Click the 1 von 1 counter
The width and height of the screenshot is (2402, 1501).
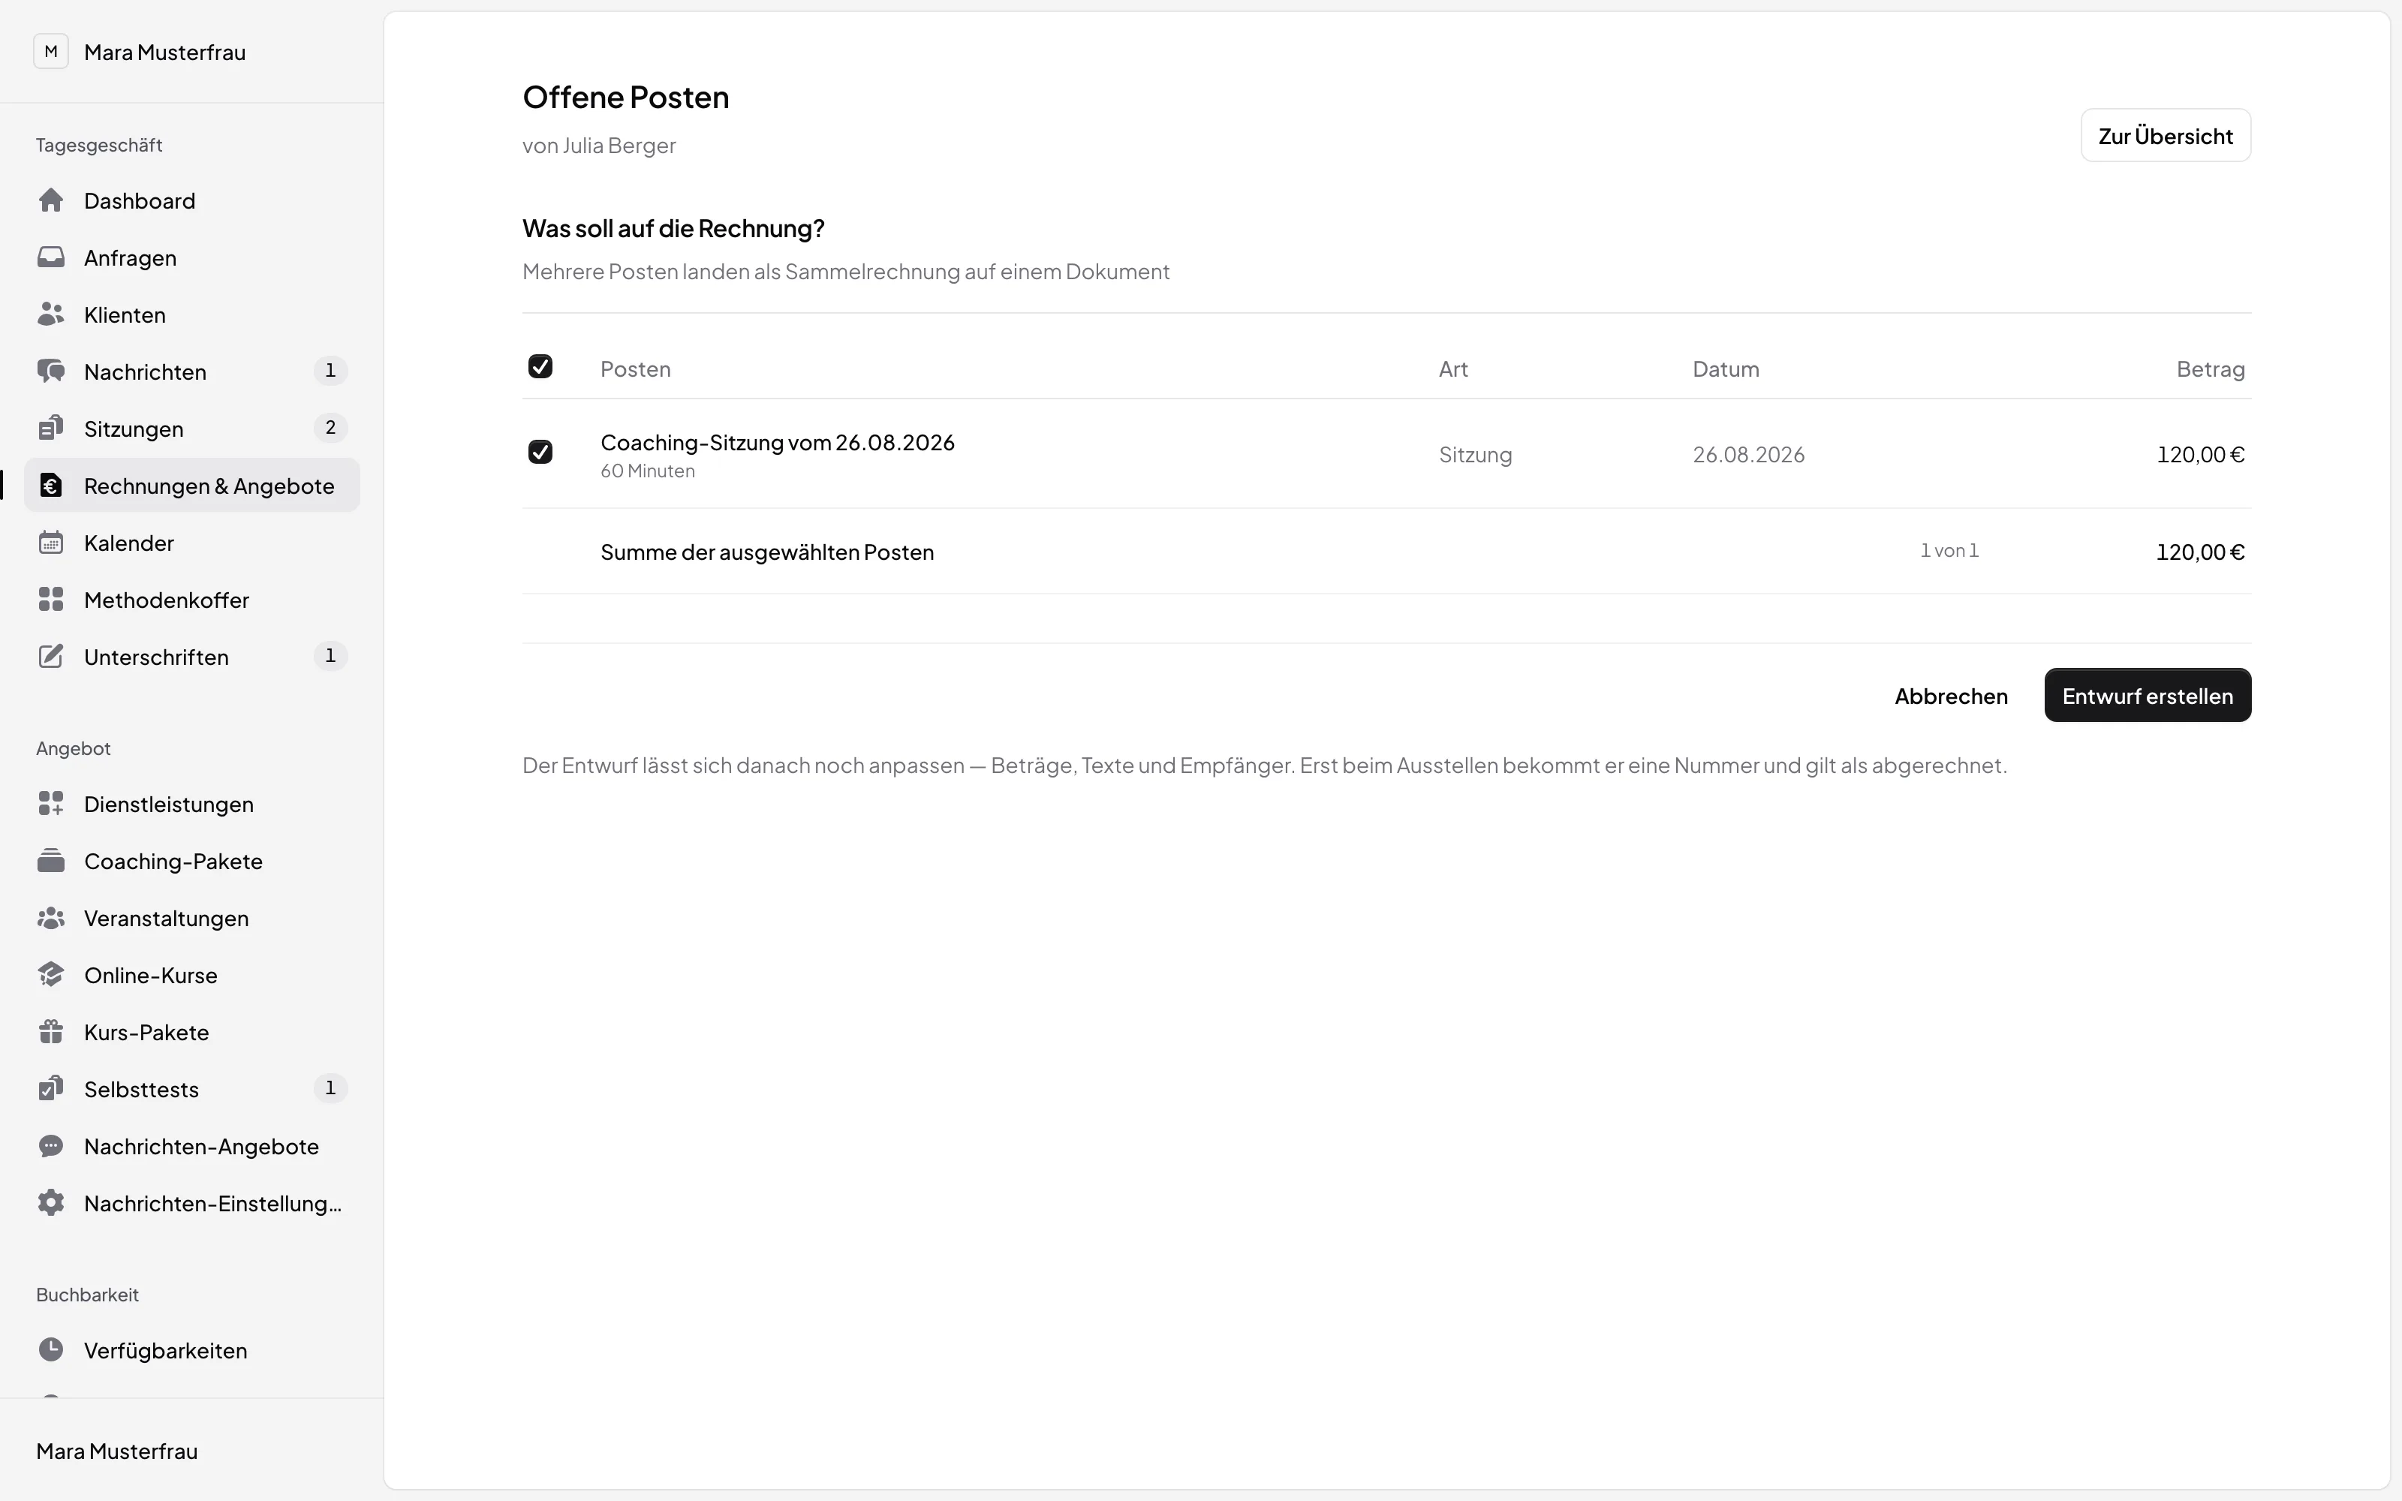[1949, 551]
